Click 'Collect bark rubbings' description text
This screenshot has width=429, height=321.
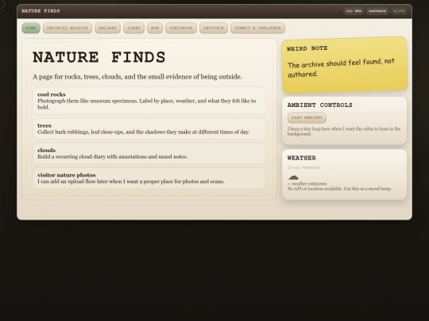pos(144,132)
